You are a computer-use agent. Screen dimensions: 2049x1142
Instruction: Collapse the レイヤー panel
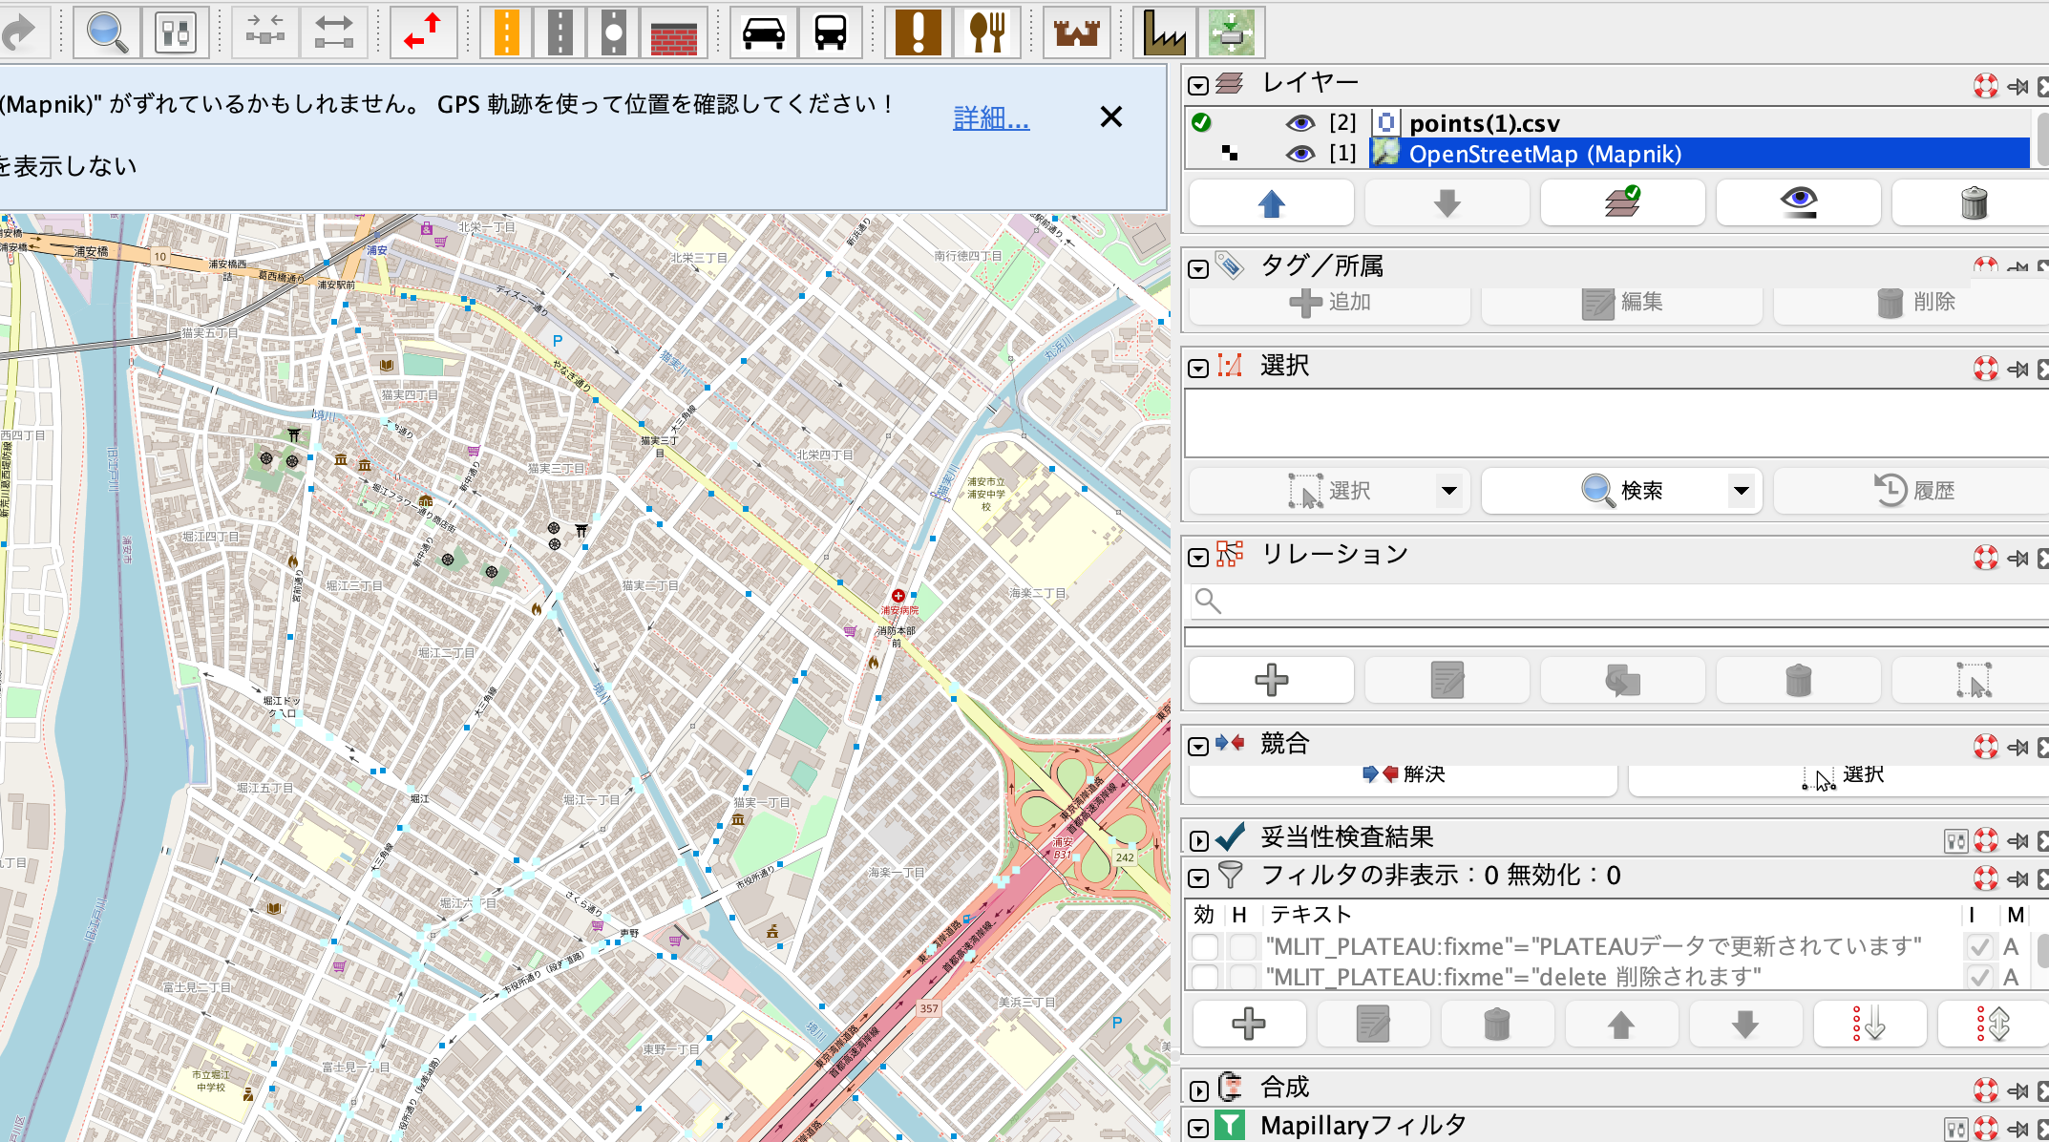pyautogui.click(x=1196, y=84)
